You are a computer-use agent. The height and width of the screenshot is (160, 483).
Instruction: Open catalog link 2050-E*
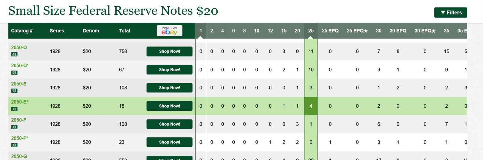click(20, 102)
